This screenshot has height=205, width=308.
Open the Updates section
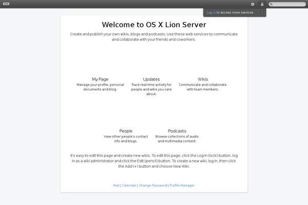[x=151, y=79]
